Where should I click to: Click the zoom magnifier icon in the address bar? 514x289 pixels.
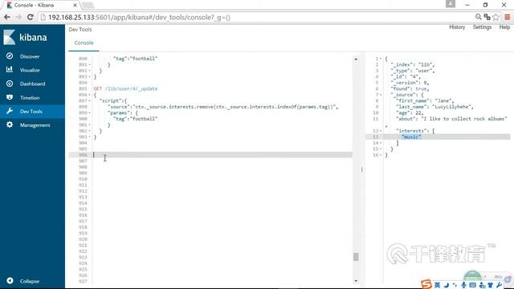(x=479, y=17)
